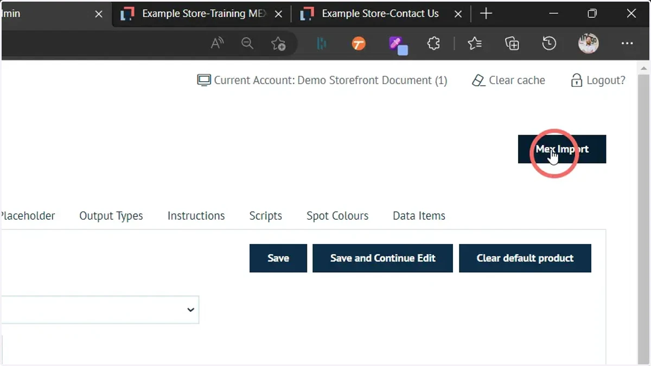This screenshot has width=651, height=366.
Task: Open a new browser tab
Action: pyautogui.click(x=486, y=14)
